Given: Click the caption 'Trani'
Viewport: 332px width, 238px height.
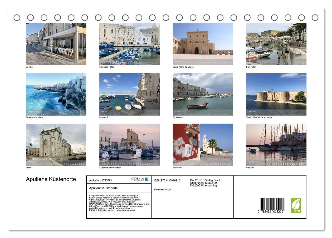Looking at the screenshot, I should coord(28,168).
